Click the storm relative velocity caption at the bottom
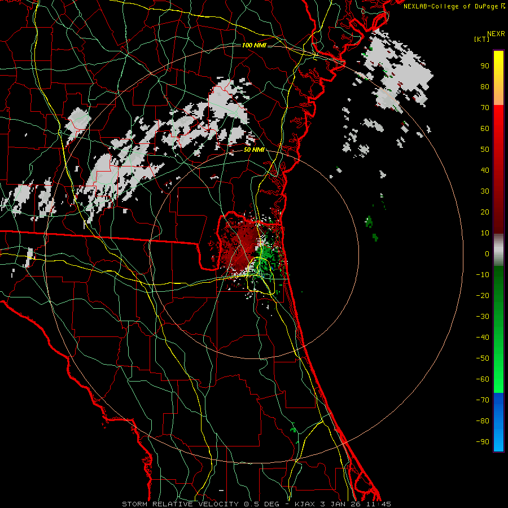 point(256,504)
